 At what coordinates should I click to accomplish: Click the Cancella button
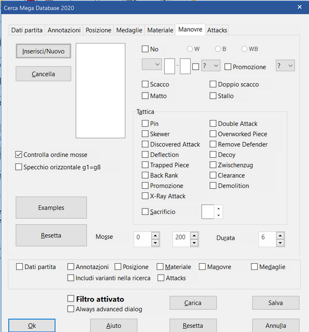coord(43,73)
